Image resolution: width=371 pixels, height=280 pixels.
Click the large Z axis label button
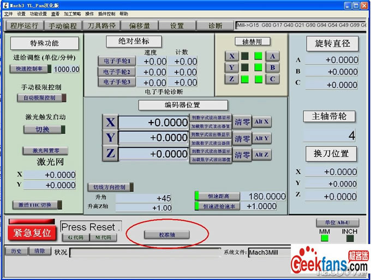point(110,154)
